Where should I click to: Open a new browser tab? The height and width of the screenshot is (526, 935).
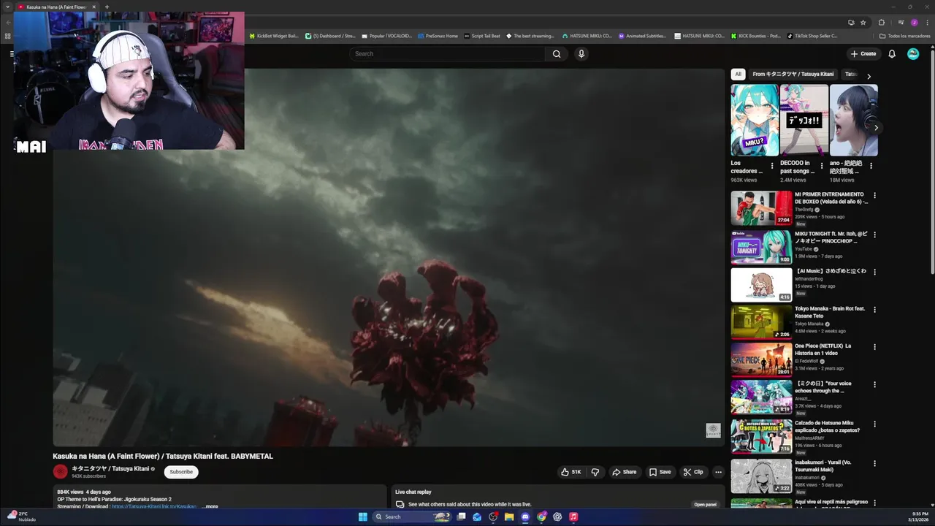coord(107,7)
